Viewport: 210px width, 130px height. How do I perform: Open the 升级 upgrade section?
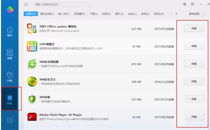coord(10,77)
